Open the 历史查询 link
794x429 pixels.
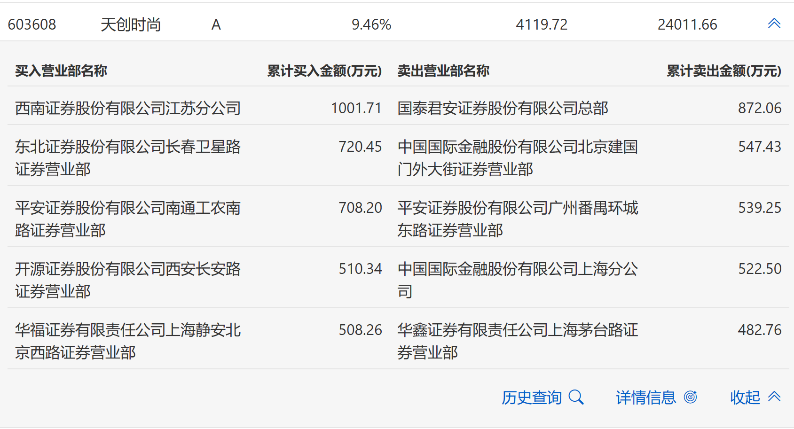click(532, 398)
